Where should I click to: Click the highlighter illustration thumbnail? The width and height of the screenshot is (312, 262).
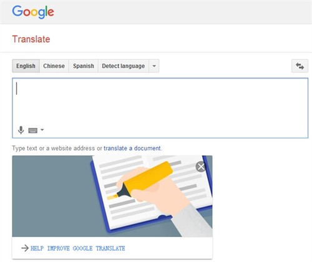coord(112,196)
